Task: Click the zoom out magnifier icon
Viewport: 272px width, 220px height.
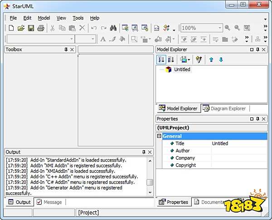Action: click(x=237, y=28)
